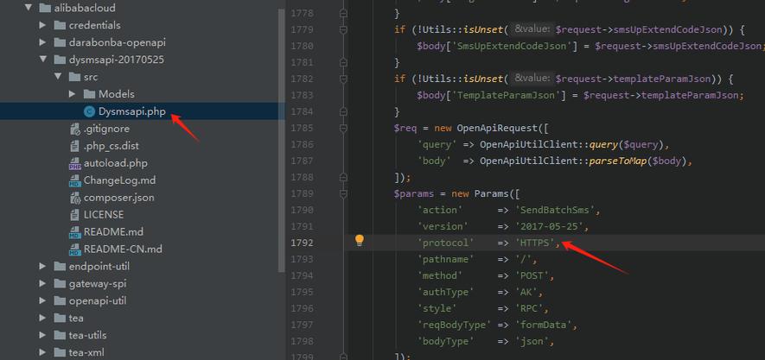Toggle the code fold marker at line 1782

click(343, 79)
